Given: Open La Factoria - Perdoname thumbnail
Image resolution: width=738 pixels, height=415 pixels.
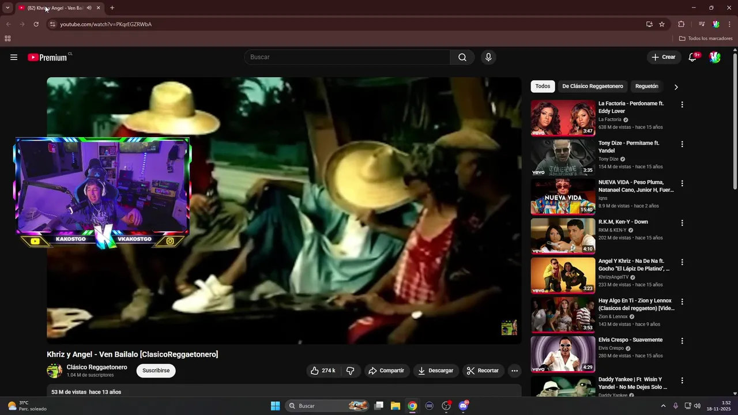Looking at the screenshot, I should [x=563, y=118].
